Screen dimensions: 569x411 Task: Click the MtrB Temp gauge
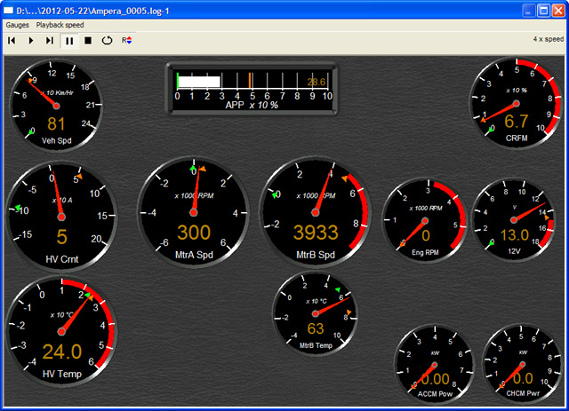click(x=315, y=313)
